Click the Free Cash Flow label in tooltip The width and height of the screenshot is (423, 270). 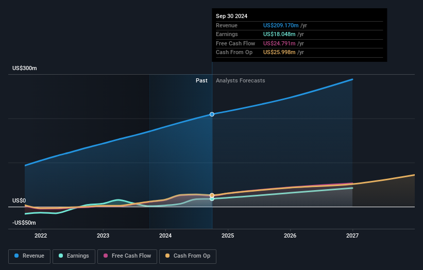[x=235, y=43]
